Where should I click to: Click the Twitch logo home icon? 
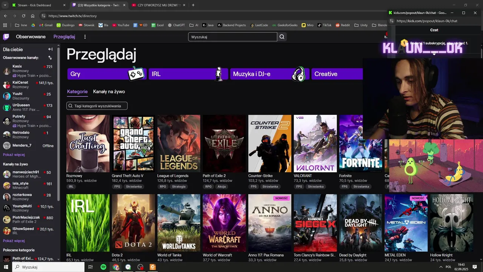pos(6,37)
